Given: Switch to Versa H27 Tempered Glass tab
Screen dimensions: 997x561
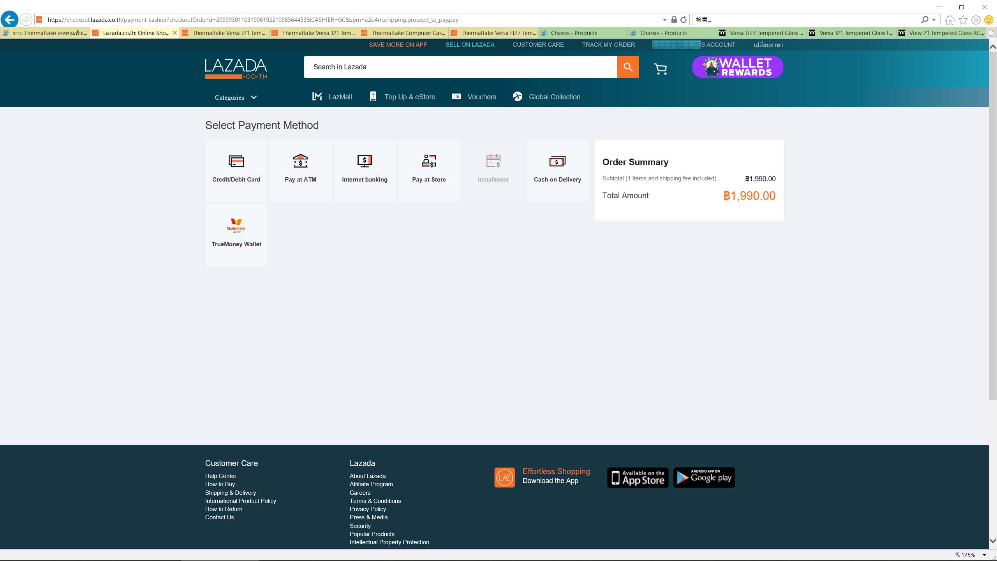Looking at the screenshot, I should (x=762, y=33).
